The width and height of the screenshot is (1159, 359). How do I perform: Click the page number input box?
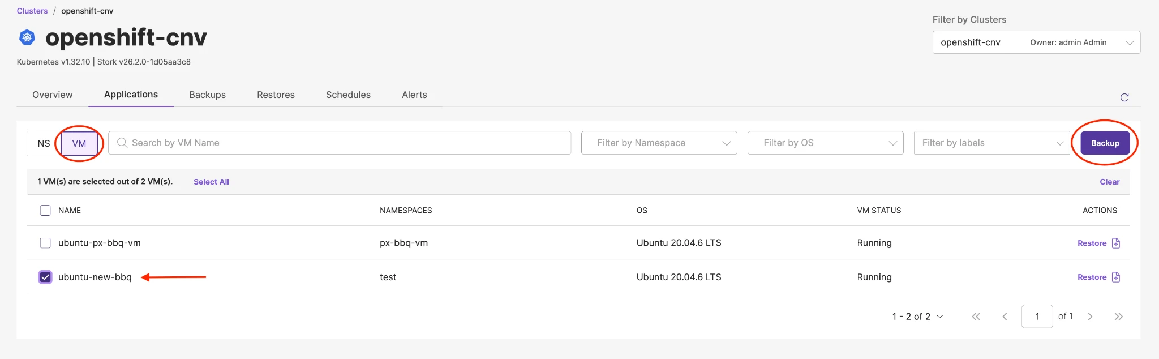click(x=1037, y=316)
